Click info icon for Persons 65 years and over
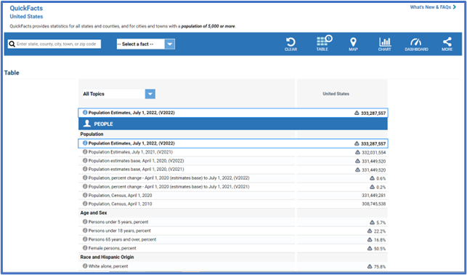 coord(85,239)
